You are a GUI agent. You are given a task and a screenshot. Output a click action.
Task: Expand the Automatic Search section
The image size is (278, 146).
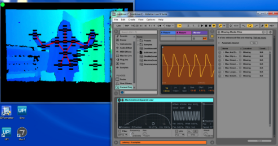[x=219, y=43]
